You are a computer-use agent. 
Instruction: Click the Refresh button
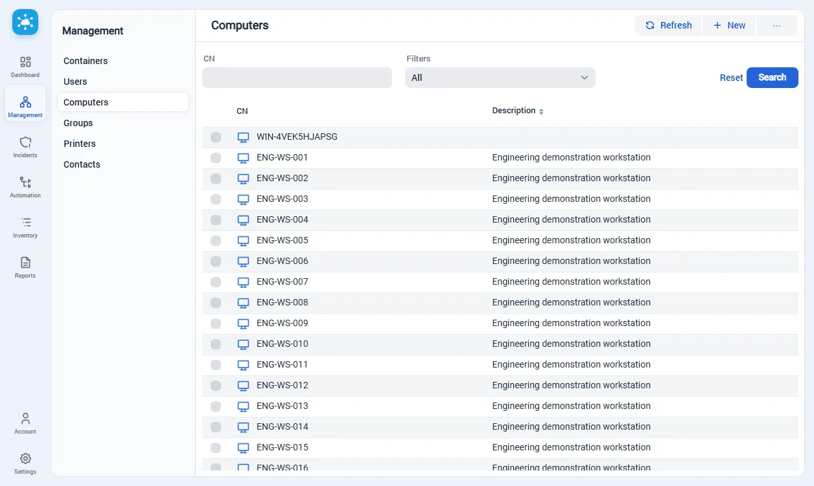(x=668, y=25)
